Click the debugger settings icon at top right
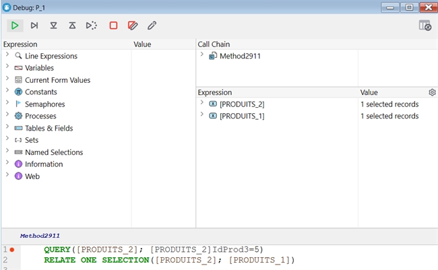The image size is (438, 270). 425,26
